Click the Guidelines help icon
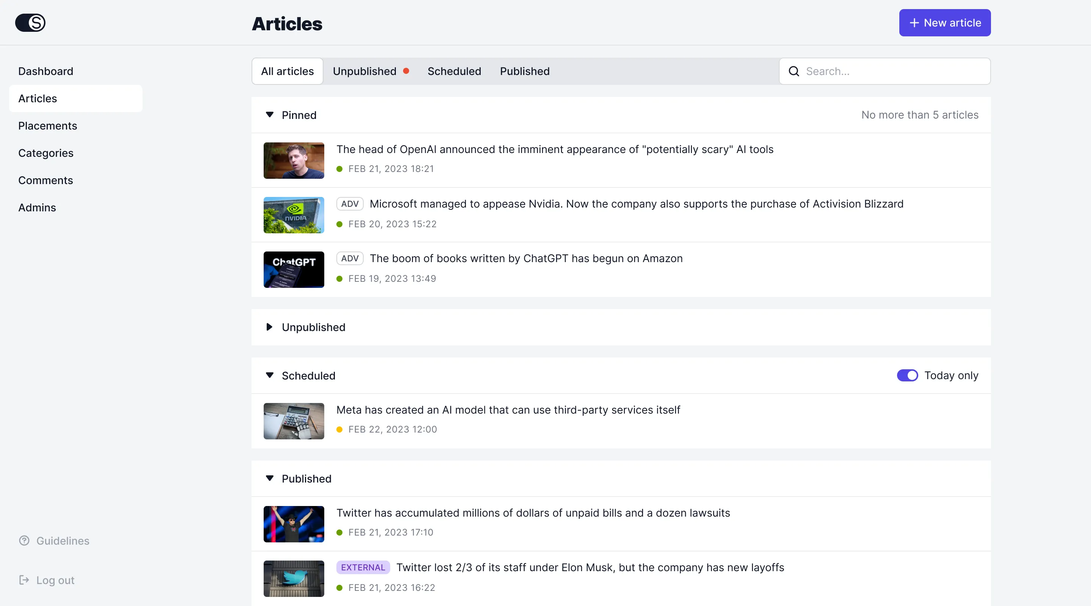Viewport: 1091px width, 606px height. point(24,541)
